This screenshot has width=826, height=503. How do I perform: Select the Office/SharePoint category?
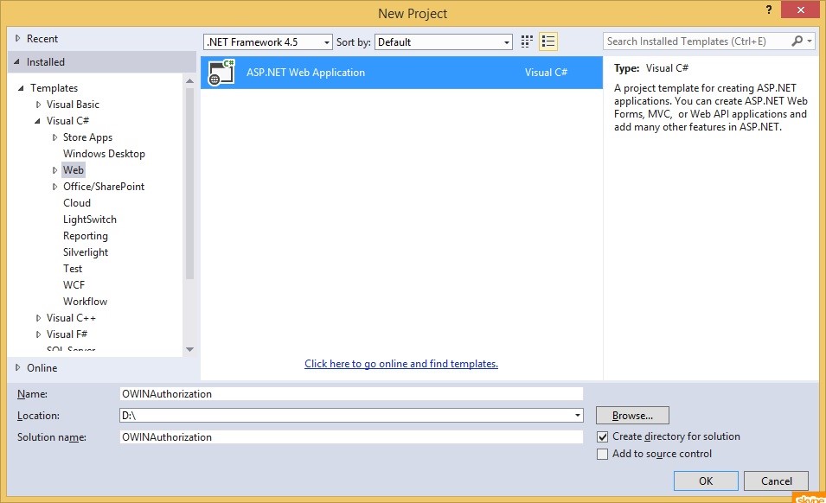(x=104, y=187)
